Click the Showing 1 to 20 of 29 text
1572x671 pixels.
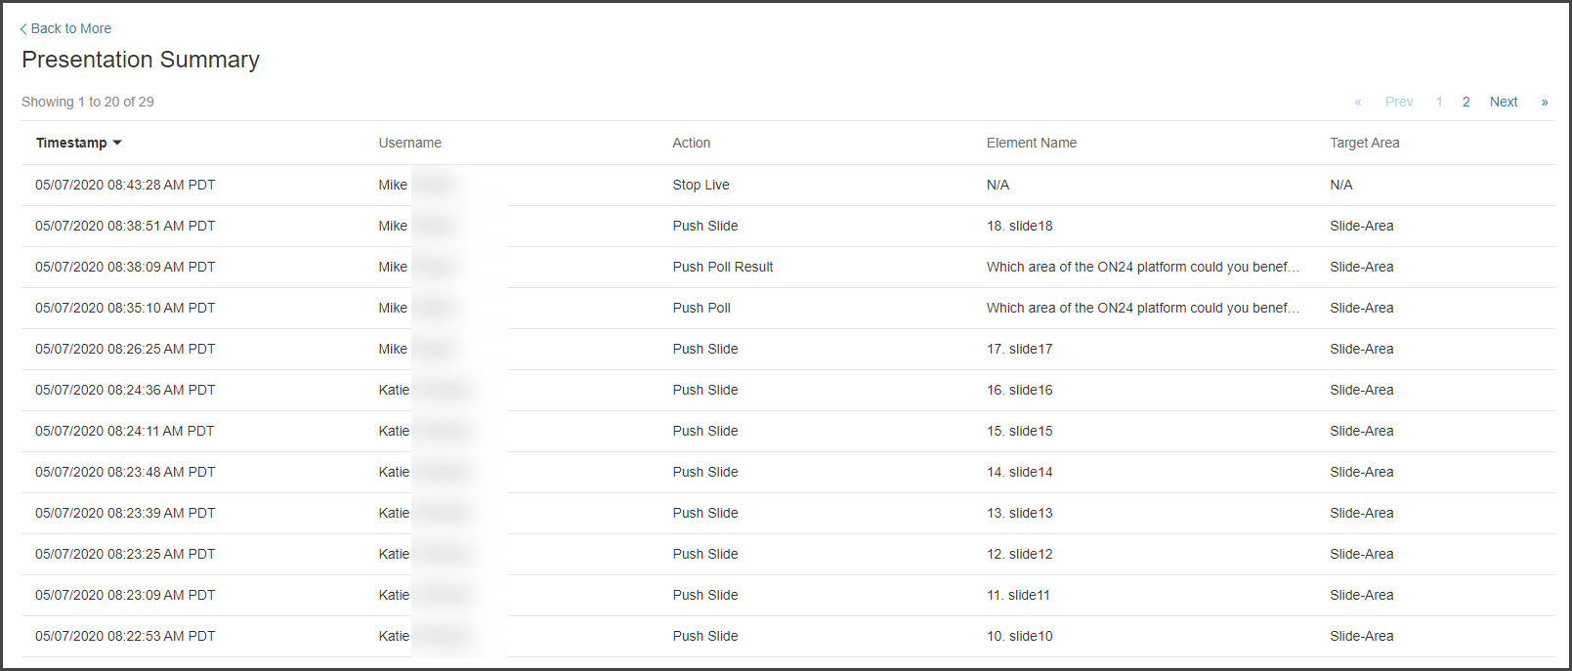88,101
